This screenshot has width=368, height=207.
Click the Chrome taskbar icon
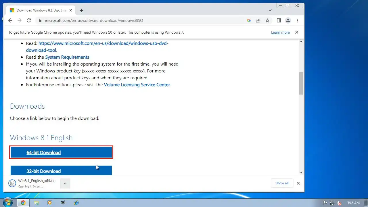[23, 203]
